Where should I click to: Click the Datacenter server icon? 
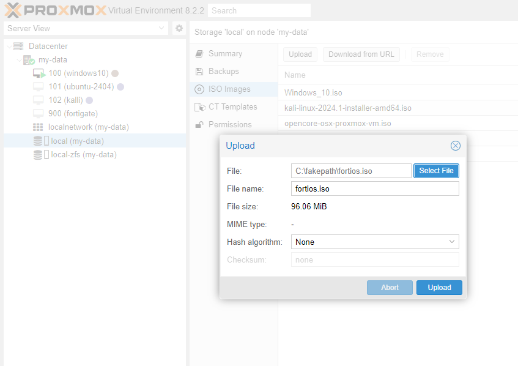(18, 47)
